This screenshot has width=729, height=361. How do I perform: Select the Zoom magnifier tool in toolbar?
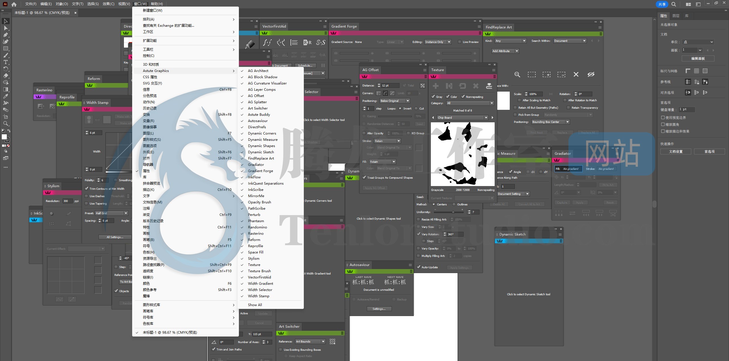(5, 124)
